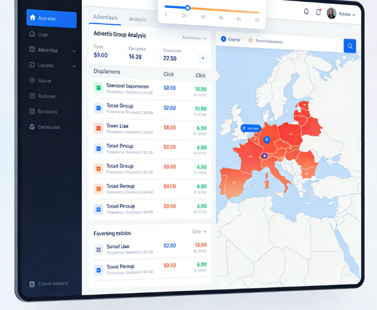Click the home icon in the sidebar

click(x=33, y=18)
